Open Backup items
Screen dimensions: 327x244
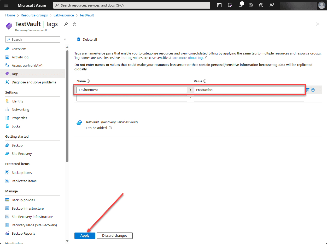click(x=22, y=173)
